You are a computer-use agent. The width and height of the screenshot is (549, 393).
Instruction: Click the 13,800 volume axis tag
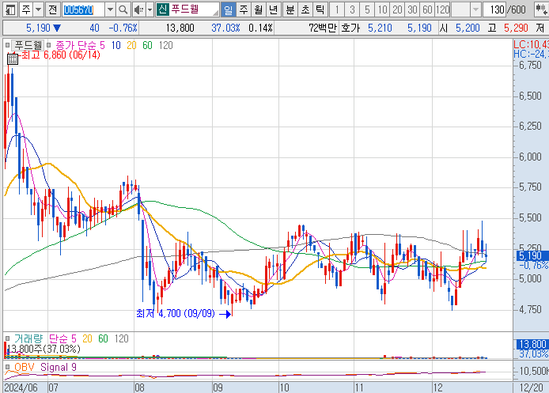pos(532,344)
